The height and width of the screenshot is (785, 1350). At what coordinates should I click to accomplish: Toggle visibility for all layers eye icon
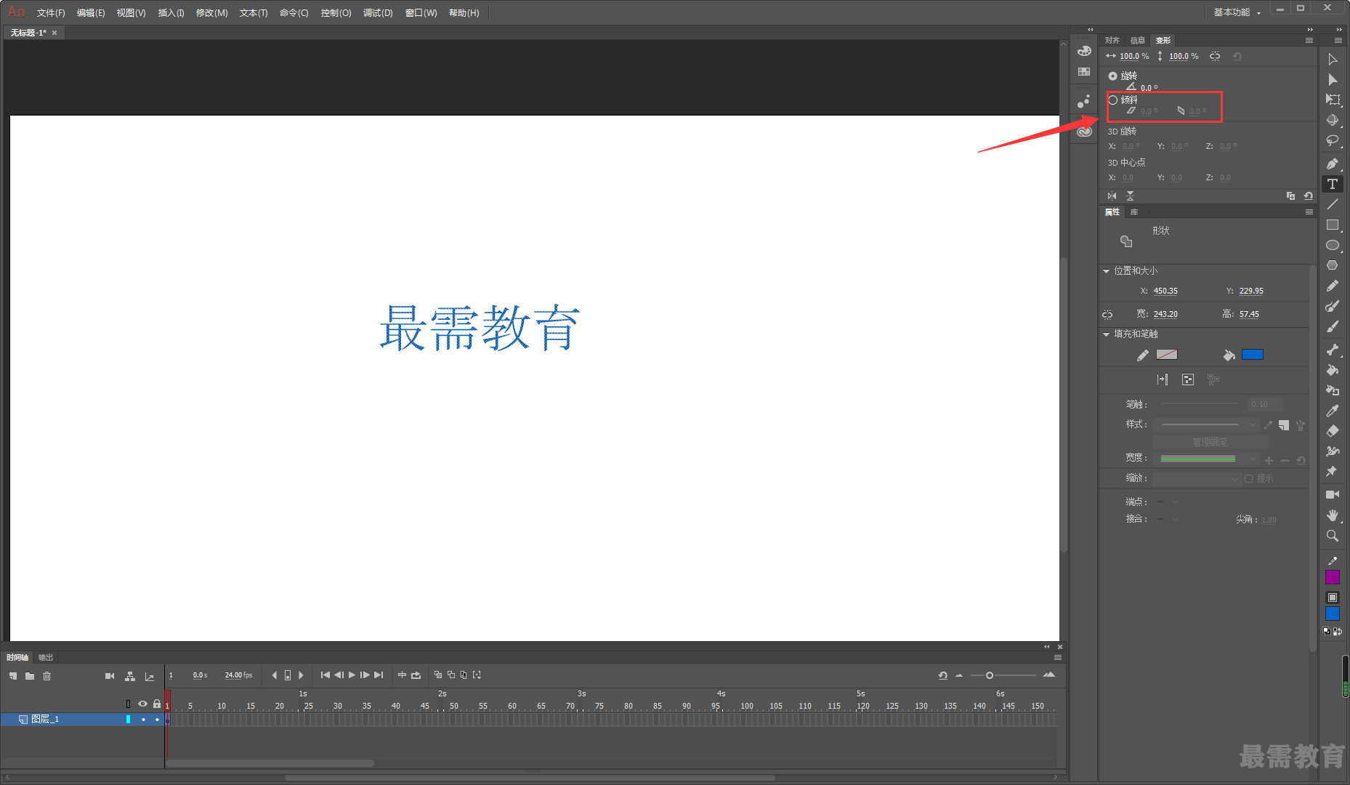[x=142, y=704]
